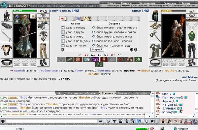Select attack 'удар в грудь'
This screenshot has width=198, height=130.
(63, 32)
